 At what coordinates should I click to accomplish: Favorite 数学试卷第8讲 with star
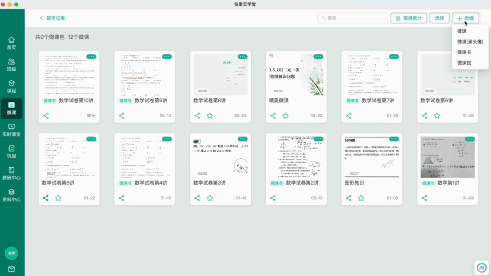(210, 116)
